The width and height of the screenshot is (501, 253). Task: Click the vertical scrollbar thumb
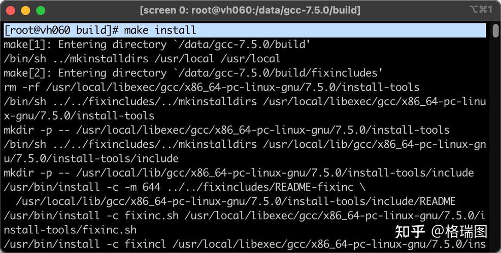click(x=495, y=30)
